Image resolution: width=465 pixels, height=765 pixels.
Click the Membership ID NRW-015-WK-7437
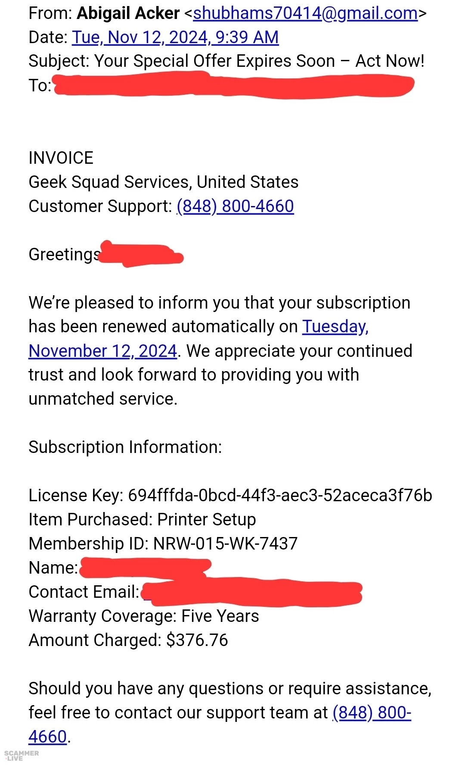coord(225,544)
